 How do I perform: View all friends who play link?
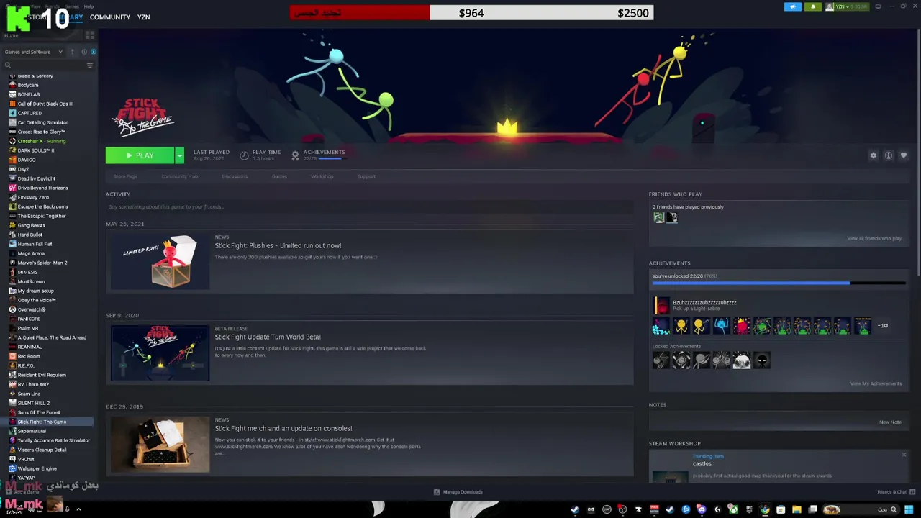pos(874,238)
